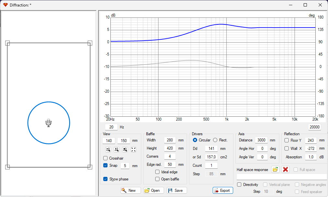
Task: Disable the Snap checkbox
Action: pos(106,165)
